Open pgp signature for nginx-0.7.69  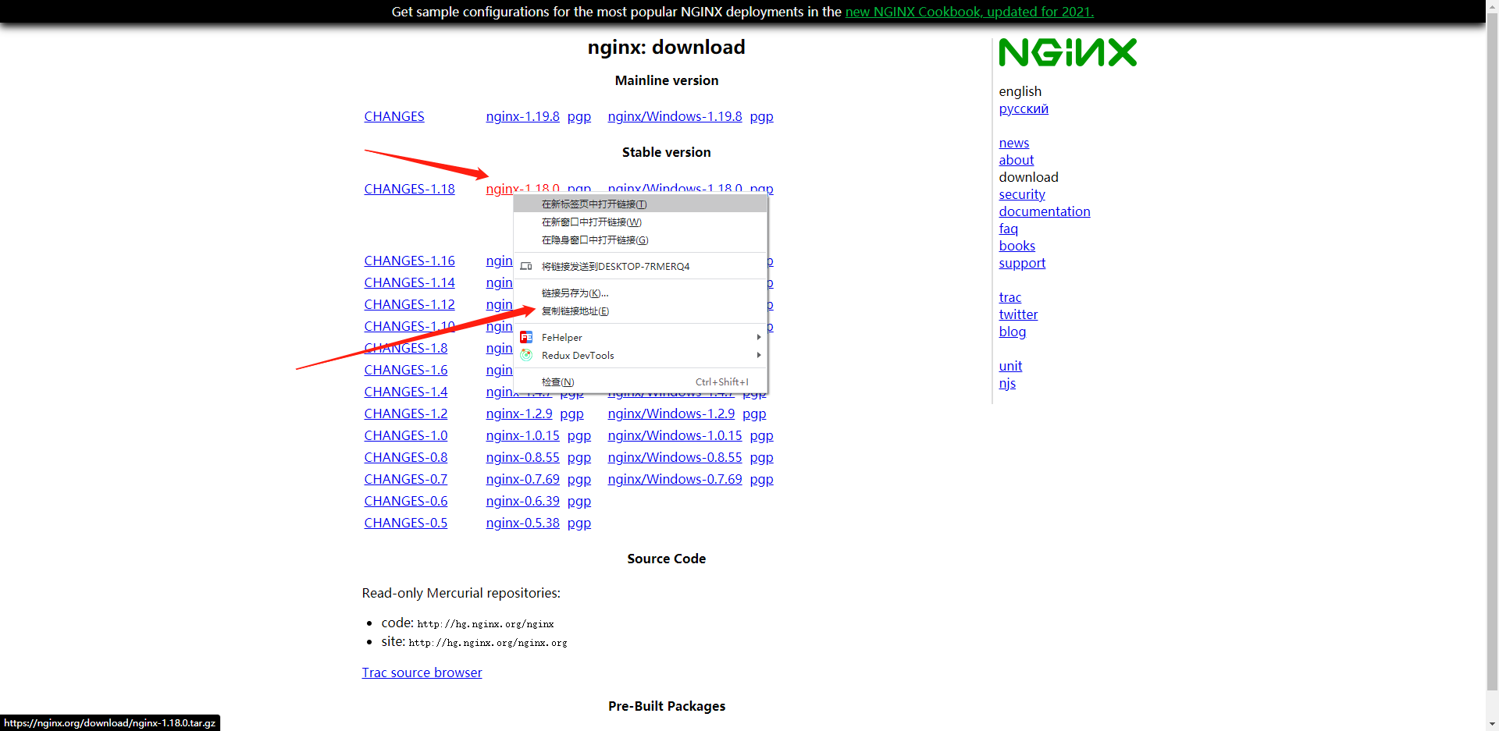(x=579, y=479)
